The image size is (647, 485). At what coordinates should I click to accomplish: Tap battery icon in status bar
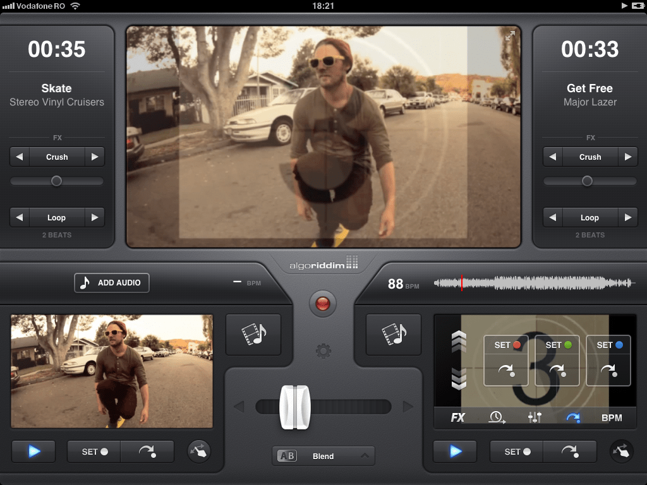(638, 6)
